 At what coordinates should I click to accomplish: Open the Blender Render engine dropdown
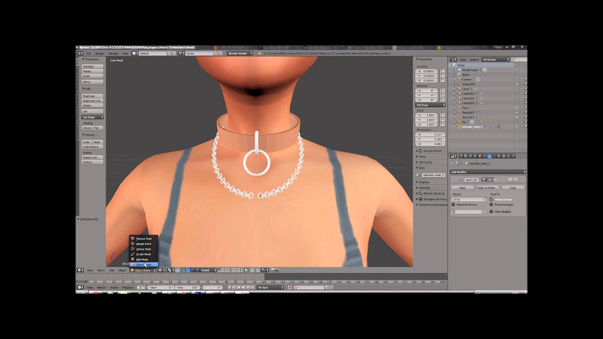point(240,53)
